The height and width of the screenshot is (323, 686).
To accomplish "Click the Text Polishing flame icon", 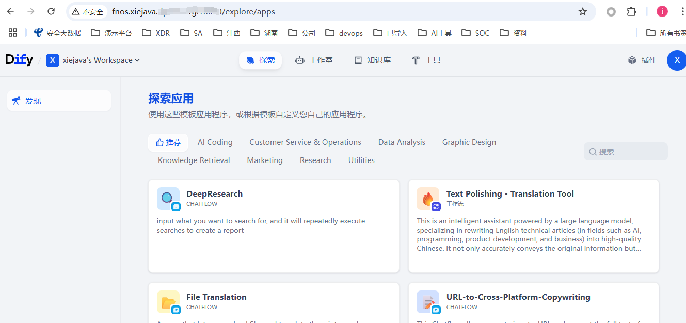I will [428, 199].
